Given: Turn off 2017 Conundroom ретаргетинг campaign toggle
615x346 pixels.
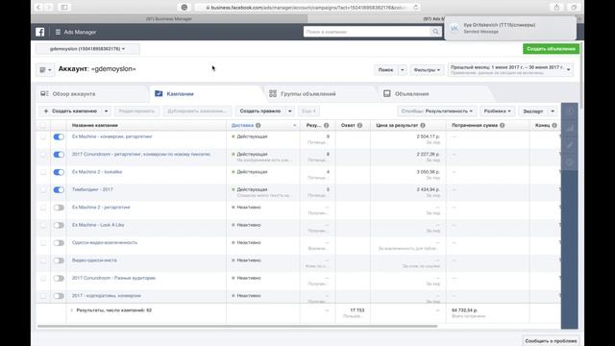Looking at the screenshot, I should pos(59,154).
